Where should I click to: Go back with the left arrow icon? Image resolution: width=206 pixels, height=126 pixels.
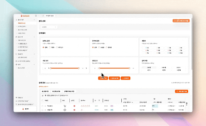tap(39, 16)
